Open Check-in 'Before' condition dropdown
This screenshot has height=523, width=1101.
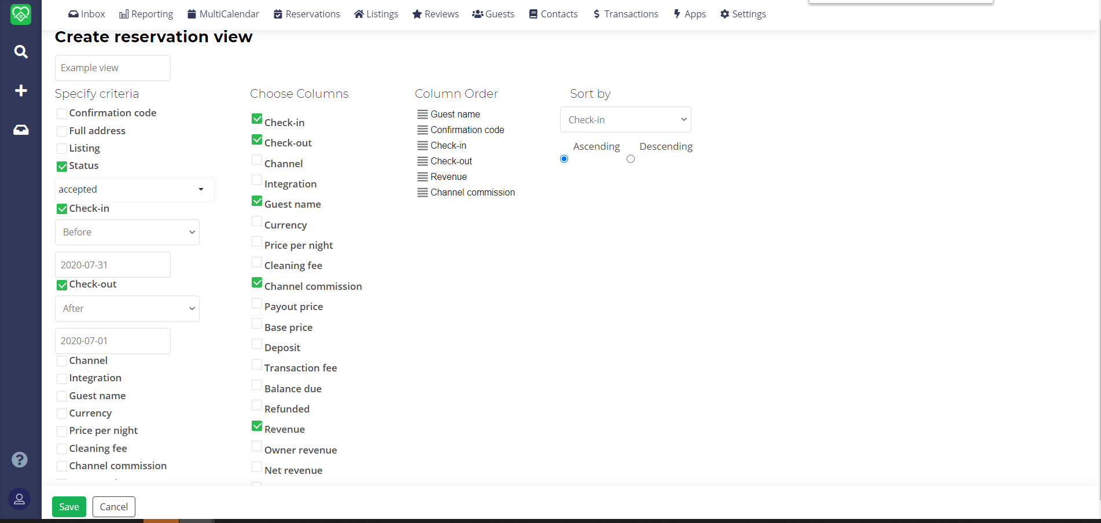click(x=127, y=232)
